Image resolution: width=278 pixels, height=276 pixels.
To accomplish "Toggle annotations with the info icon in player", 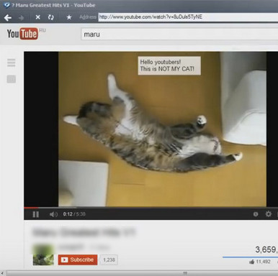I will pos(256,214).
